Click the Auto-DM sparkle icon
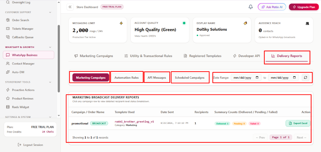Screen dimensions: 321x152 pos(8,72)
